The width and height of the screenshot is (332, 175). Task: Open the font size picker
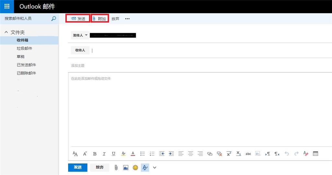85,154
